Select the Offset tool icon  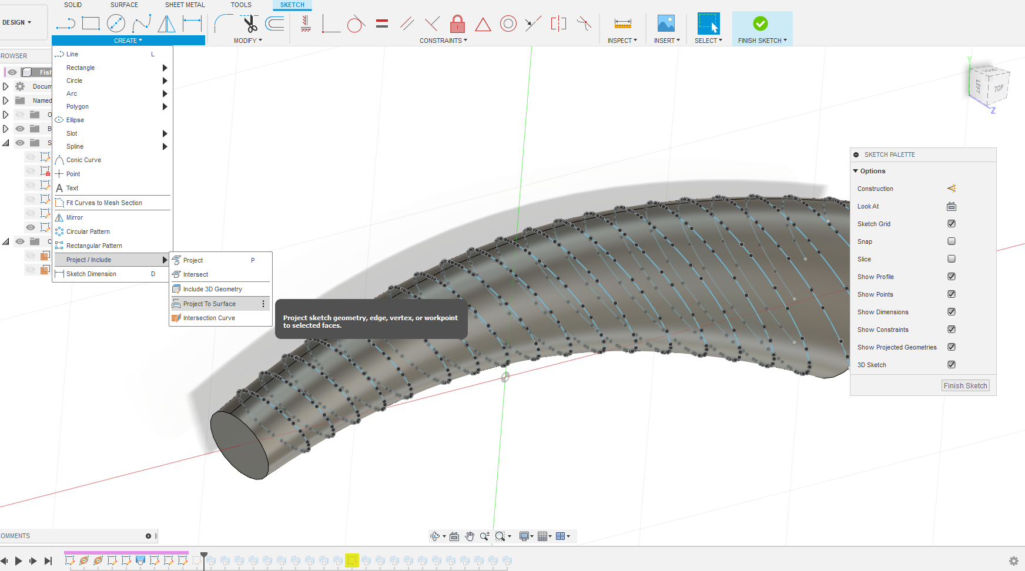click(274, 23)
